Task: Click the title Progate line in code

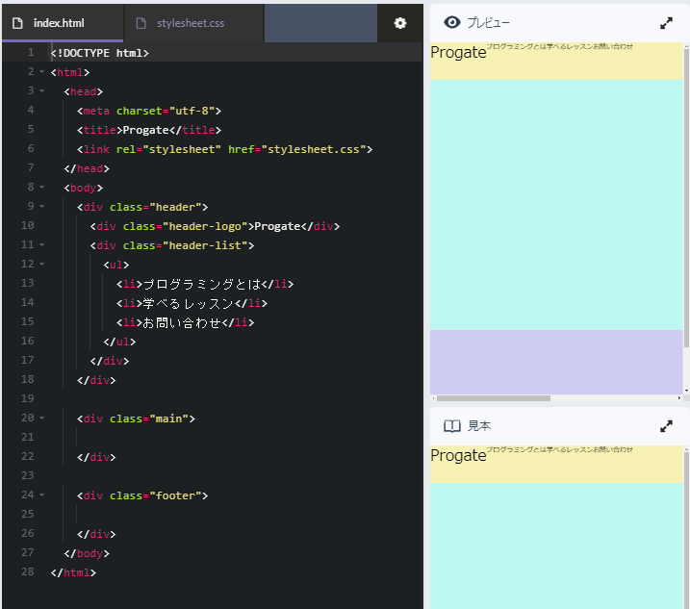Action: (x=149, y=130)
